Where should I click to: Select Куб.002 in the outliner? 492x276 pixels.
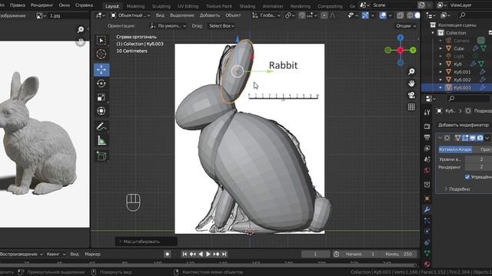pos(462,80)
